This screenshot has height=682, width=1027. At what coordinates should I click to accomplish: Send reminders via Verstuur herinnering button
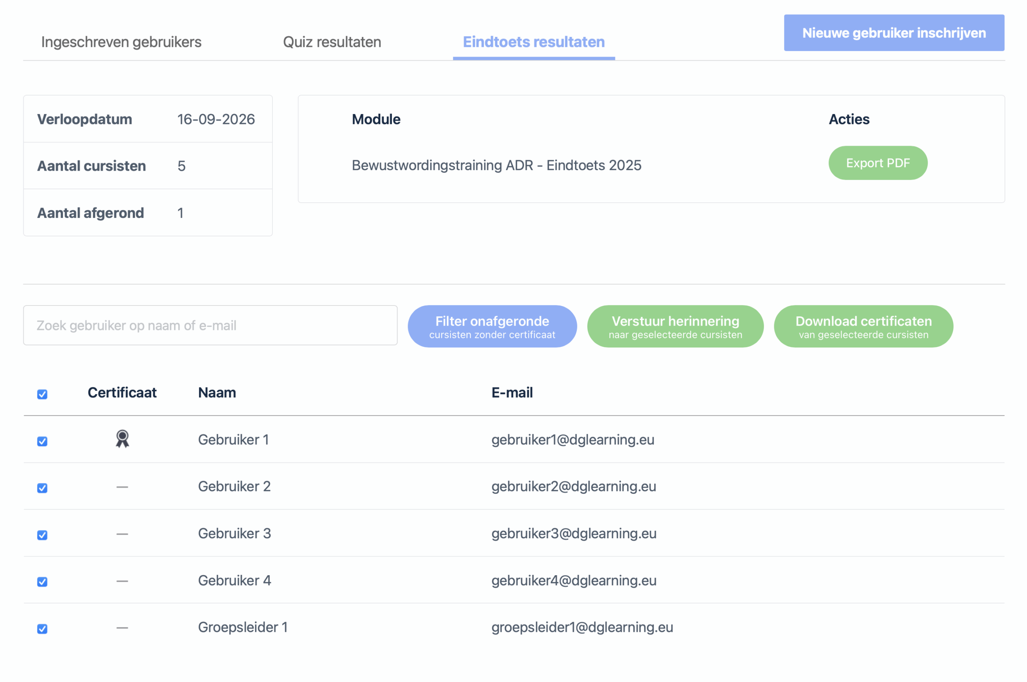(x=675, y=326)
